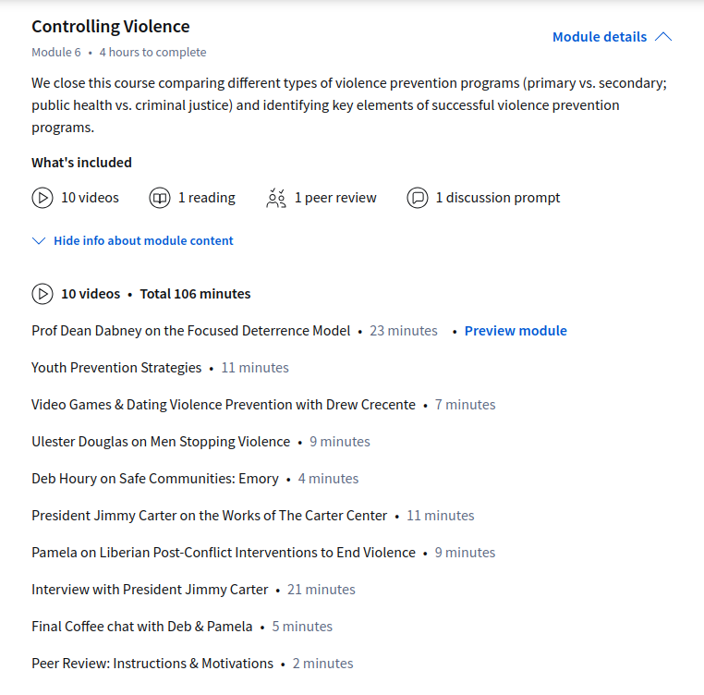The height and width of the screenshot is (695, 704).
Task: Open Pamela on Liberian Post-Conflict Interventions video
Action: pyautogui.click(x=224, y=553)
